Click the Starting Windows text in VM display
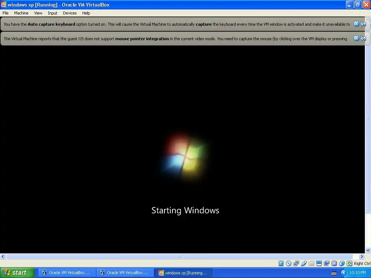This screenshot has height=278, width=371. (185, 210)
